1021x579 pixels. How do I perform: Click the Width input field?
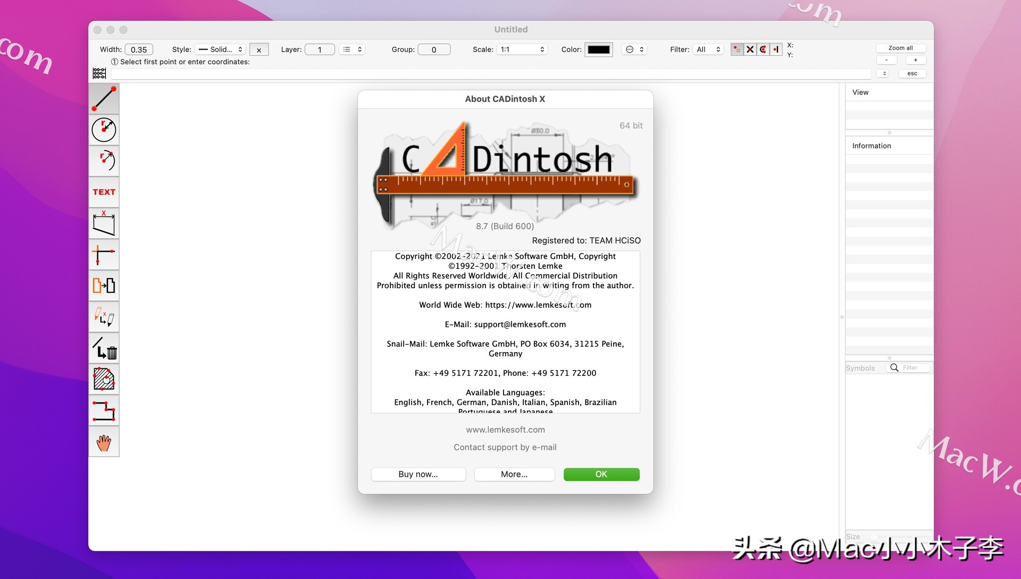(139, 49)
